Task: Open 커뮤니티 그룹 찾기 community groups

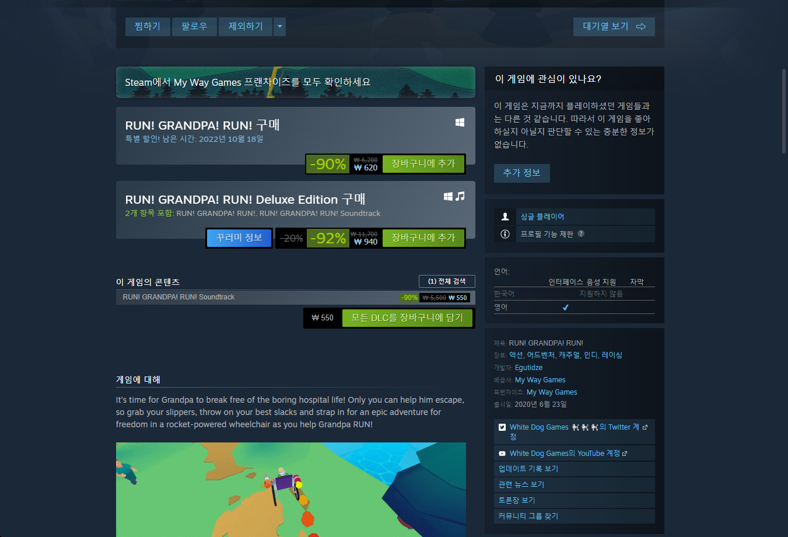Action: [x=575, y=516]
